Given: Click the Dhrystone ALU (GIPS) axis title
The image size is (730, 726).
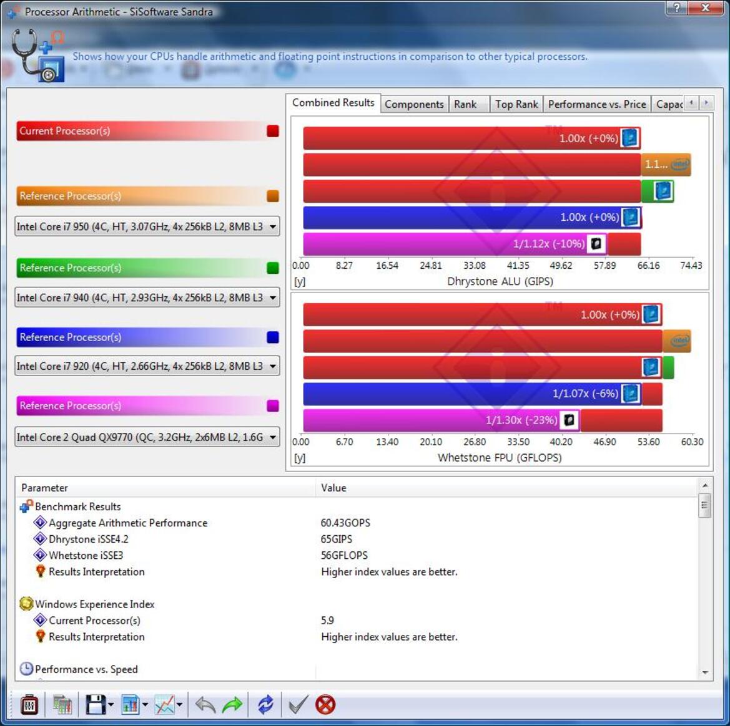Looking at the screenshot, I should [x=500, y=281].
